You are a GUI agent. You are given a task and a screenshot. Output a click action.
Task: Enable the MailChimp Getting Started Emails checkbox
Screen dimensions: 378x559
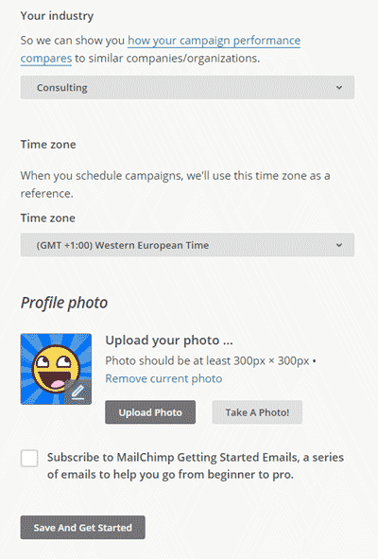pos(29,458)
